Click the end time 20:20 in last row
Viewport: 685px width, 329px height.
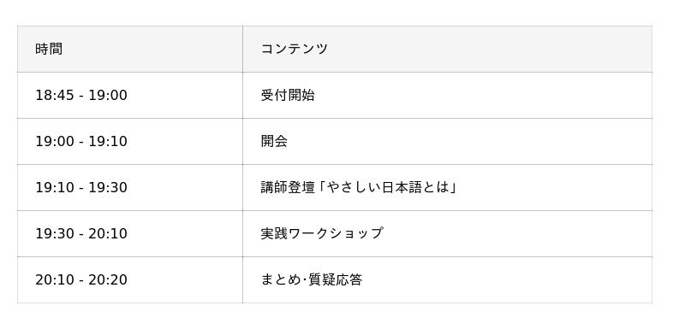coord(108,280)
